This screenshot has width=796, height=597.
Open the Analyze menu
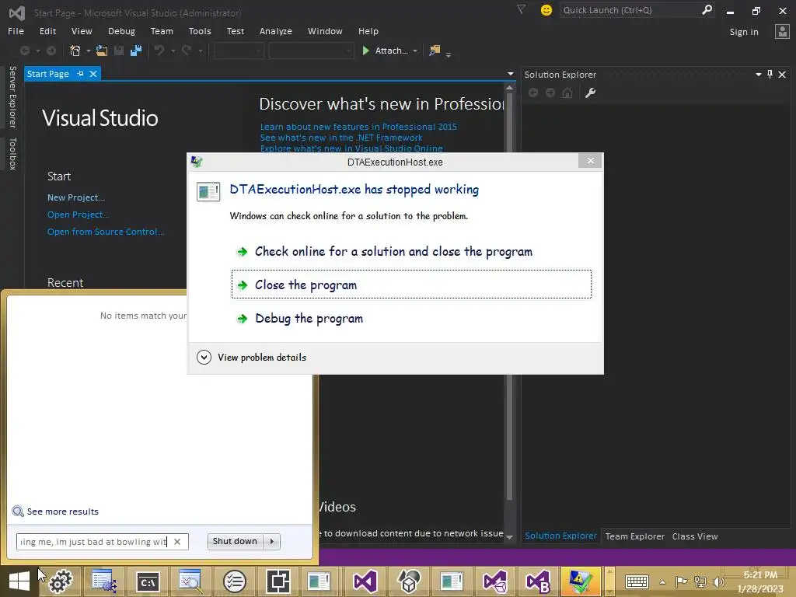point(276,31)
